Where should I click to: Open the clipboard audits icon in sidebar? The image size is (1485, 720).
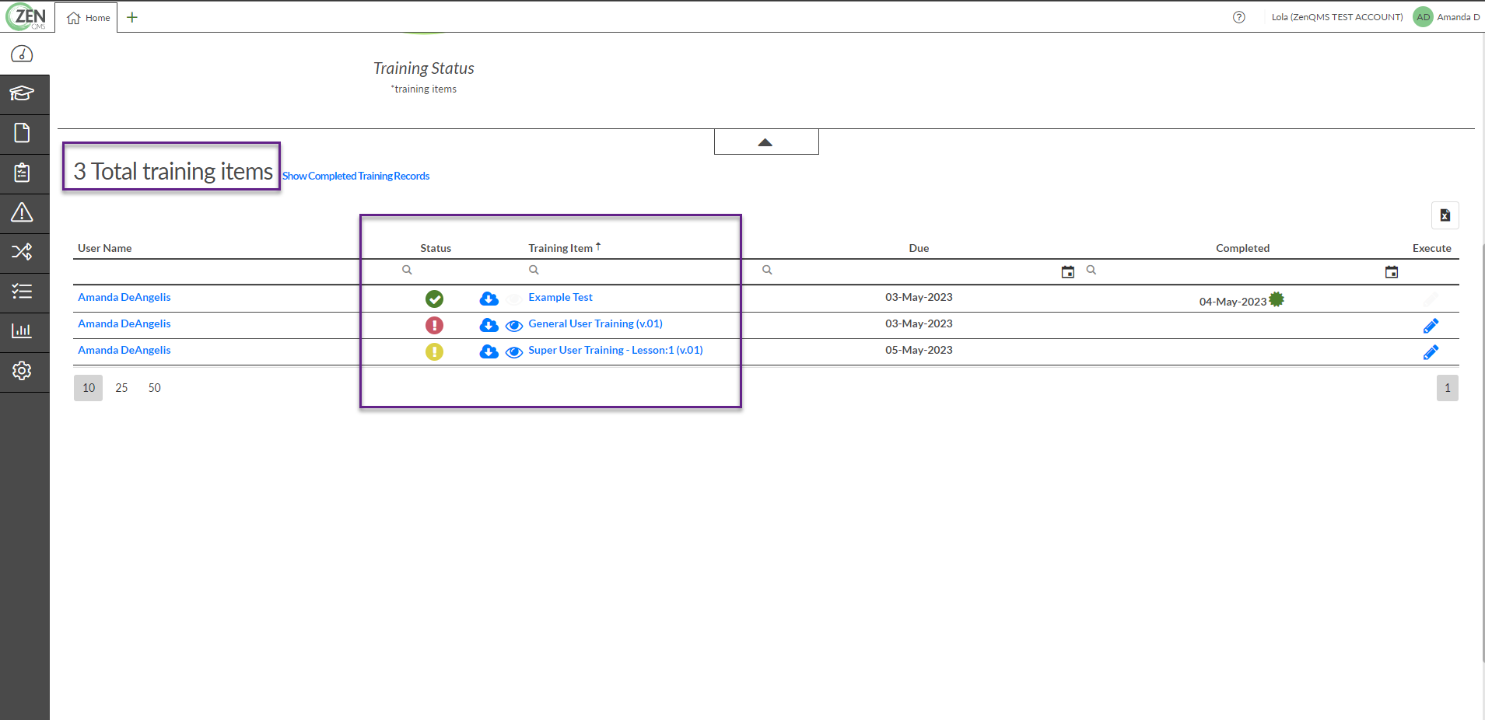[22, 173]
